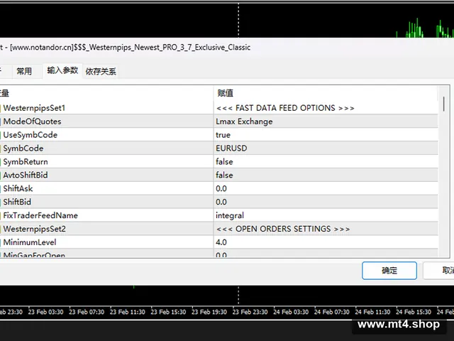The image size is (454, 341).
Task: Edit the integral value cell
Action: (326, 215)
